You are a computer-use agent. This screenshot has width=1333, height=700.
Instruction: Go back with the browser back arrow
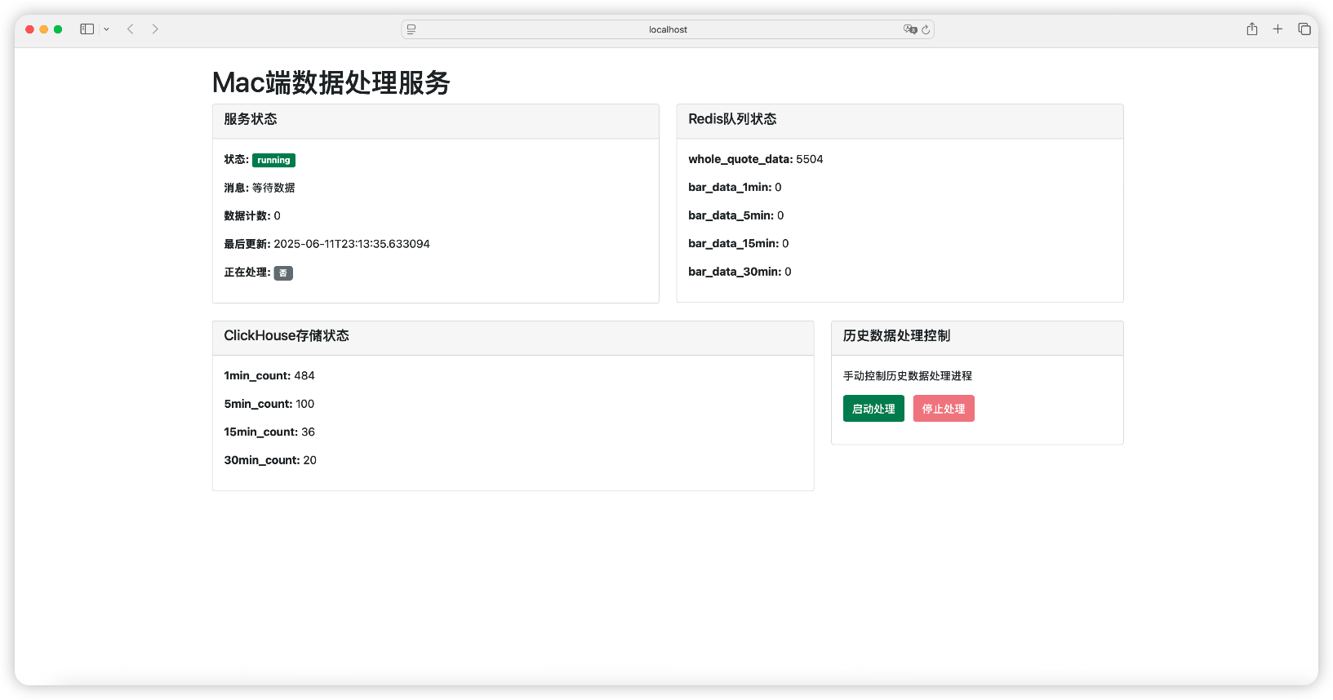coord(131,29)
